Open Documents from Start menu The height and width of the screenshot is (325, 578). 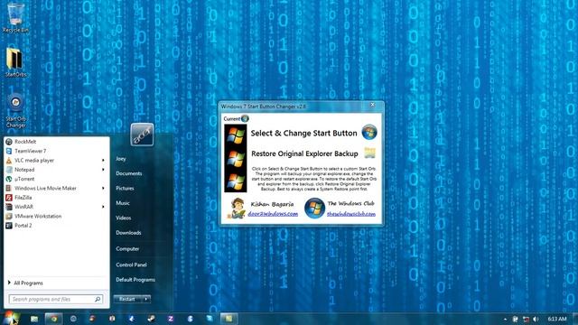[128, 173]
